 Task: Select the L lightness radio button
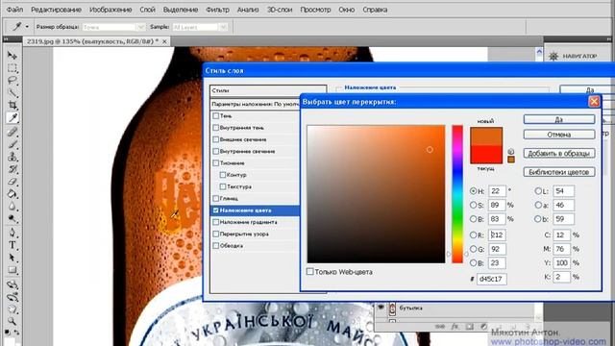point(538,191)
